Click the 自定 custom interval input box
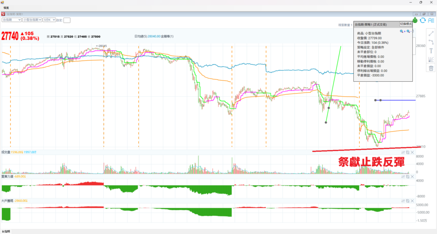This screenshot has width=437, height=234. (67, 20)
